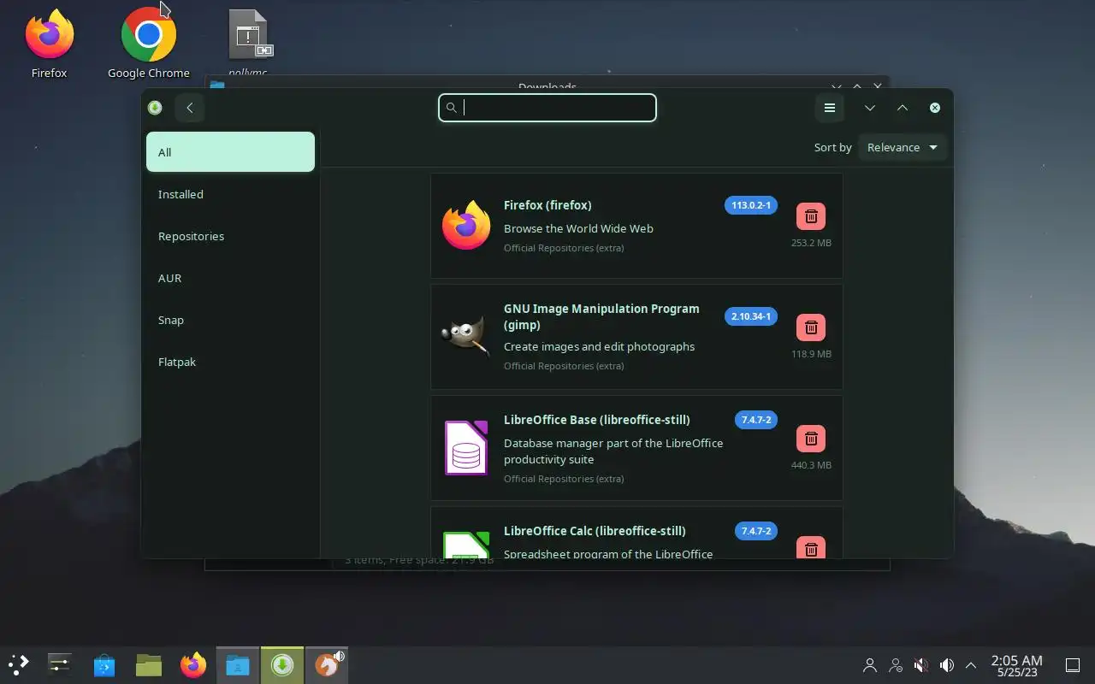Select the Flatpak category
Screen dimensions: 1095x684
point(230,362)
